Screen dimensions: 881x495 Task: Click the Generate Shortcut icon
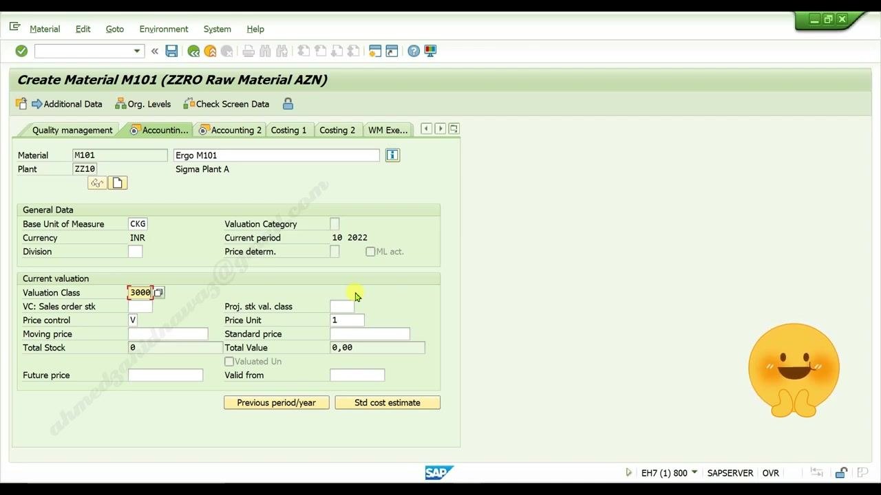coord(392,51)
